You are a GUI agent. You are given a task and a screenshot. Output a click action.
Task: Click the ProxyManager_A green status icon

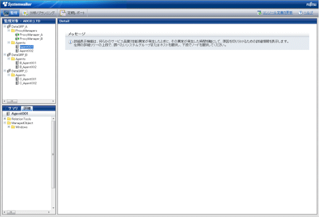click(x=17, y=34)
